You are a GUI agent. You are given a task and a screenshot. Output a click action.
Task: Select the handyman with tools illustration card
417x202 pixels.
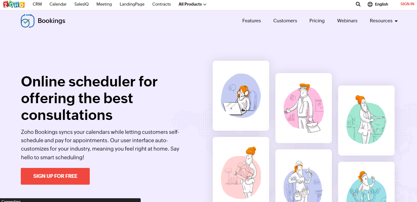pyautogui.click(x=304, y=176)
